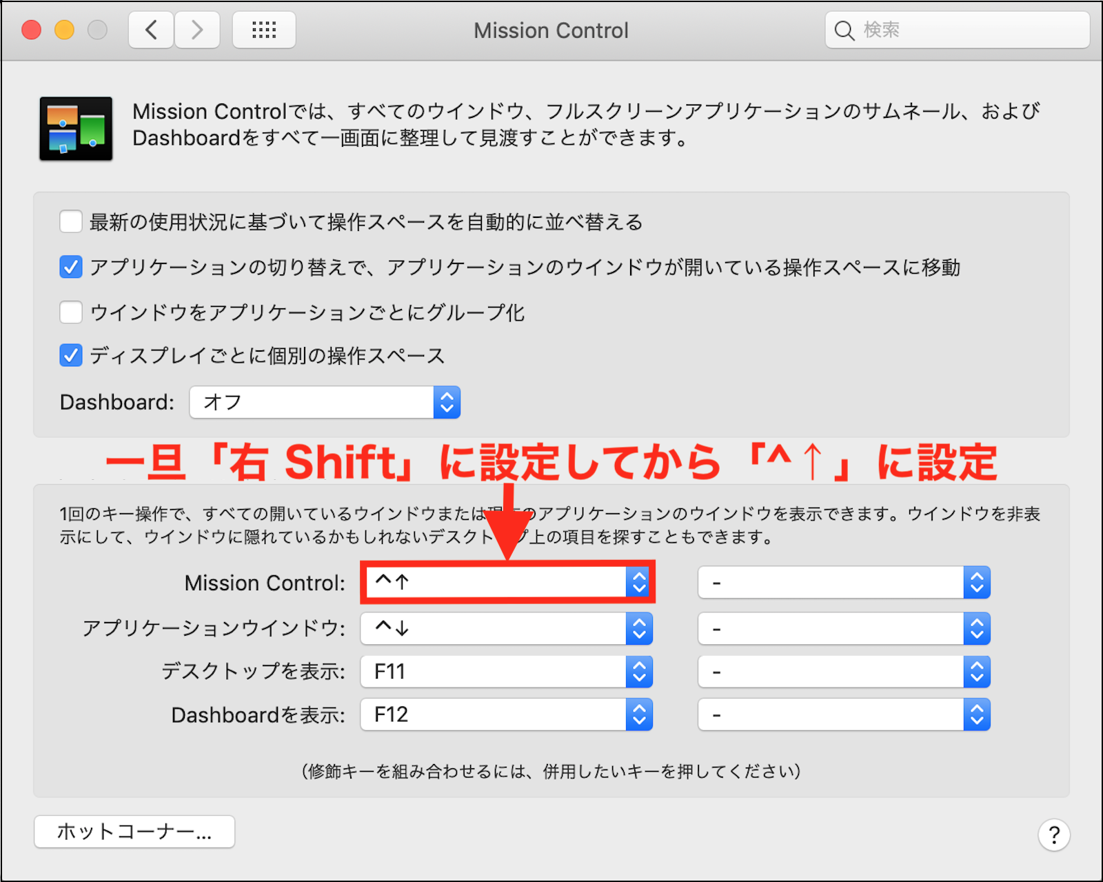Click the red close window button
This screenshot has width=1103, height=882.
(32, 30)
